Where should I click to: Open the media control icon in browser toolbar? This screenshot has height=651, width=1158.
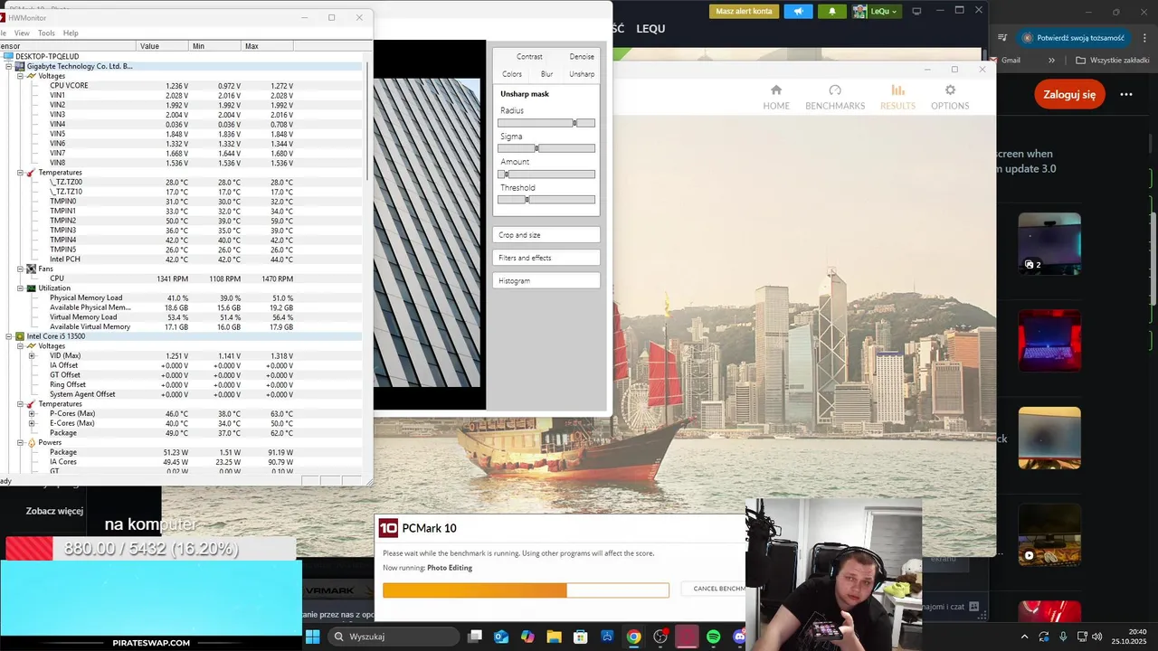[1002, 38]
